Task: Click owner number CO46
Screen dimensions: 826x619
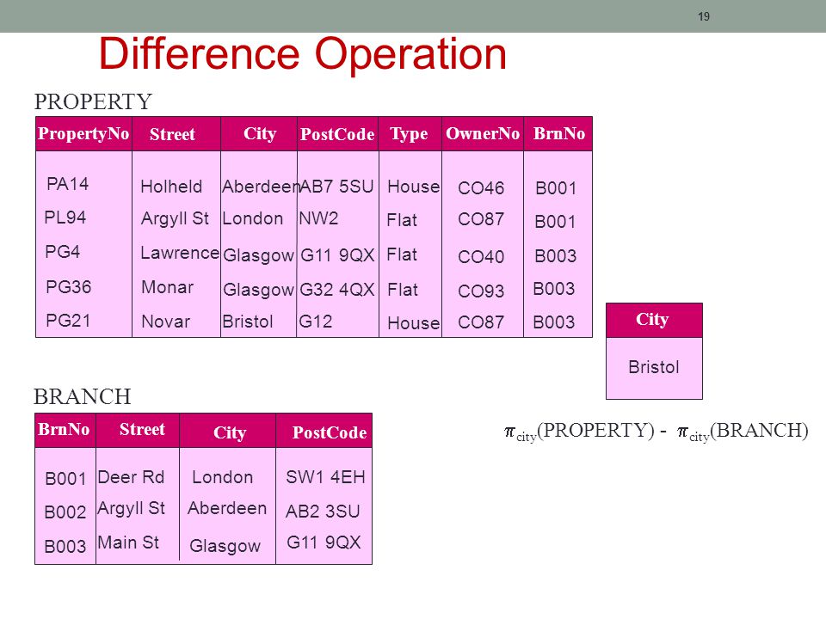Action: pos(481,188)
